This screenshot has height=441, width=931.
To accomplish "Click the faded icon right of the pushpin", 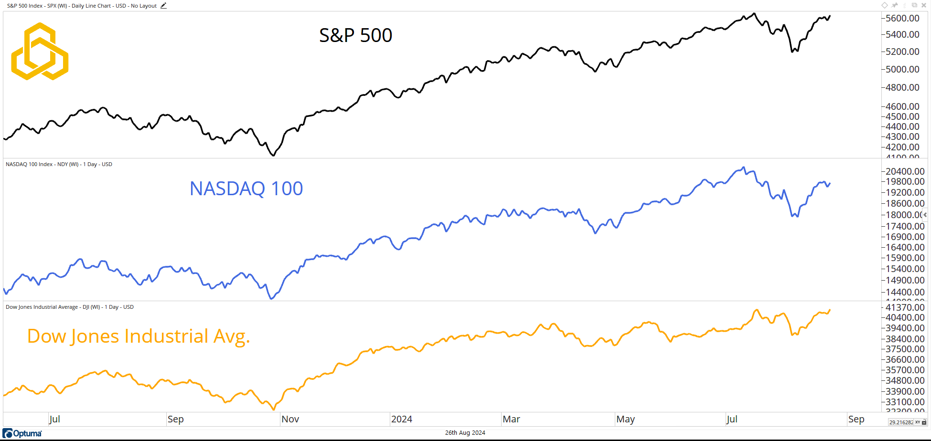I will click(904, 5).
